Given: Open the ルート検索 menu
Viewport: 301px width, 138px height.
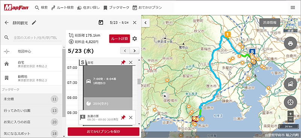Looking at the screenshot, I should 62,7.
